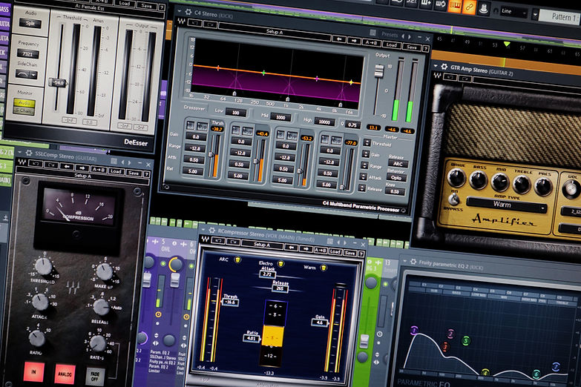Viewport: 581px width, 387px height.
Task: Click band 1 Thresh slider in C4
Action: [211, 154]
